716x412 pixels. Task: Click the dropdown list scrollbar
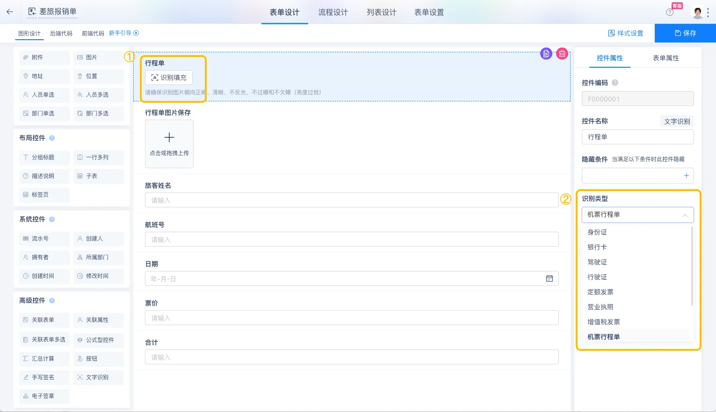click(x=692, y=266)
